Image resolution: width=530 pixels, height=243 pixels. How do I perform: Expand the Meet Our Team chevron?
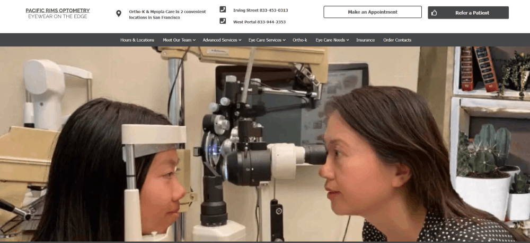coord(195,40)
